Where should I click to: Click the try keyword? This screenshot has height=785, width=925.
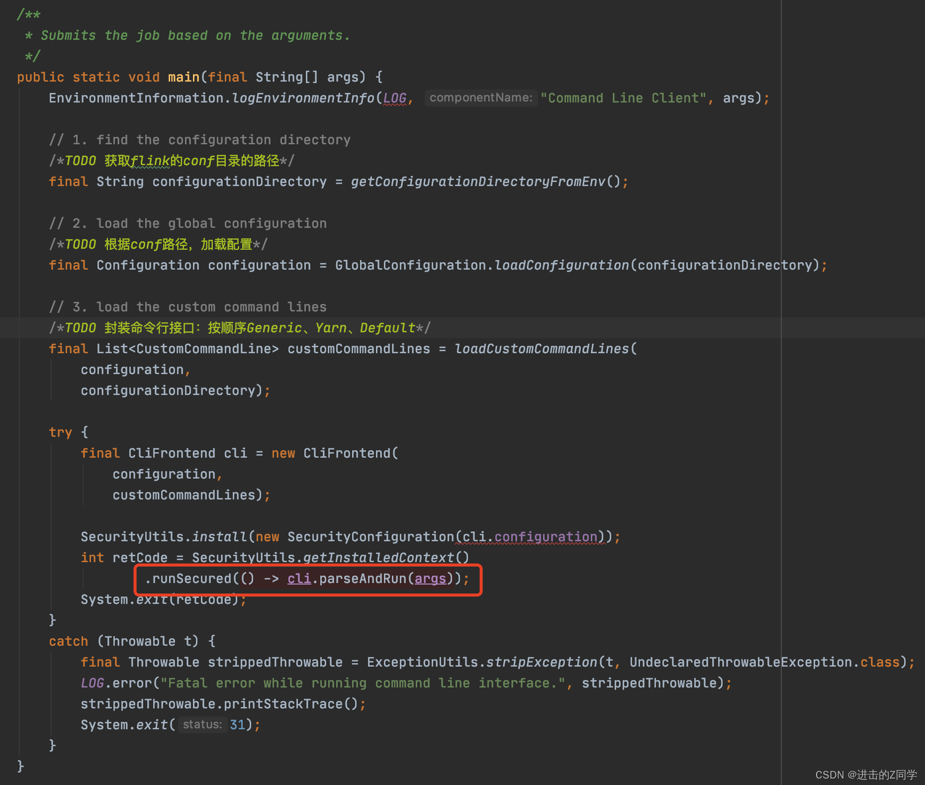(61, 432)
